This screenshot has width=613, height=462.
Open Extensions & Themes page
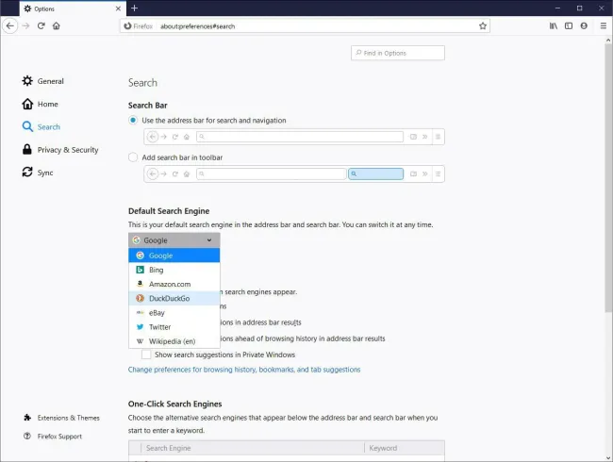[x=68, y=418]
